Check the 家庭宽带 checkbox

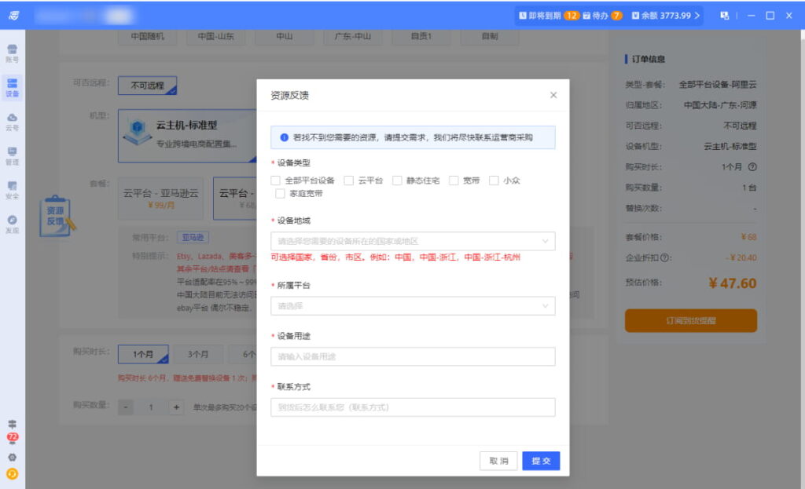pyautogui.click(x=281, y=193)
